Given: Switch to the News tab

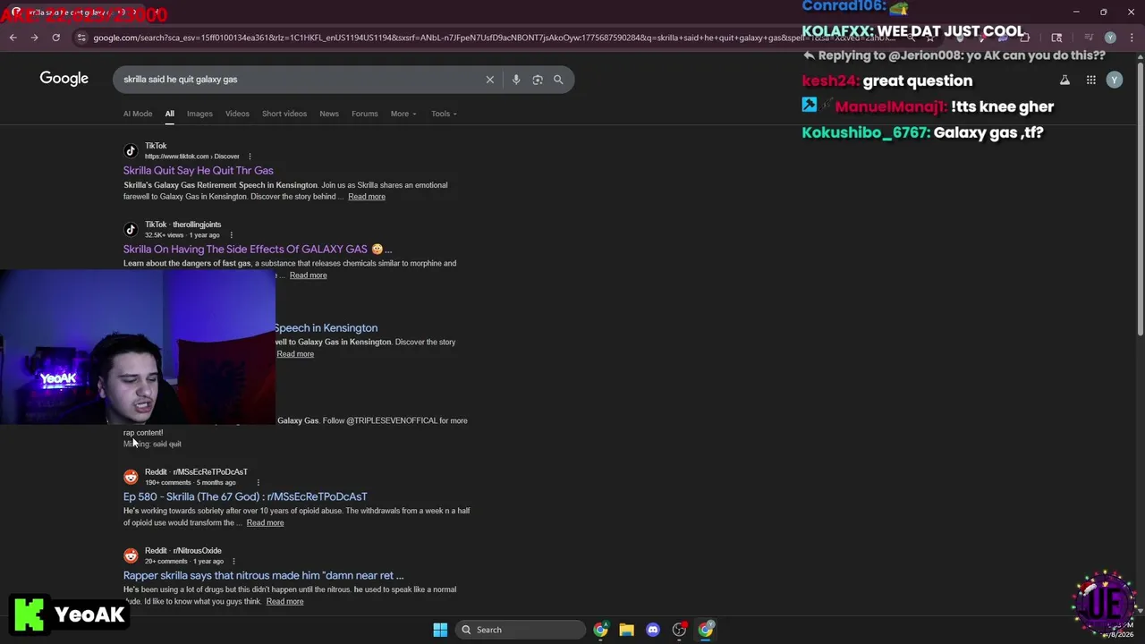Looking at the screenshot, I should (x=329, y=114).
